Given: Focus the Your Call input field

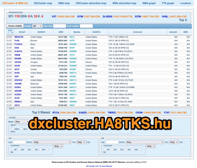Looking at the screenshot, I should [x=59, y=26].
